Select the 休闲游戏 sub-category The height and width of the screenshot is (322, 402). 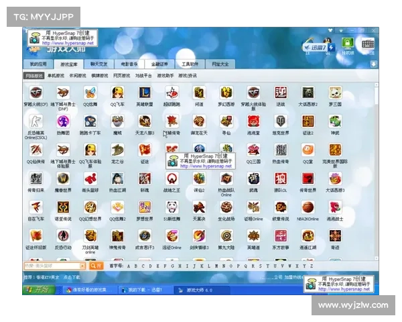point(78,76)
